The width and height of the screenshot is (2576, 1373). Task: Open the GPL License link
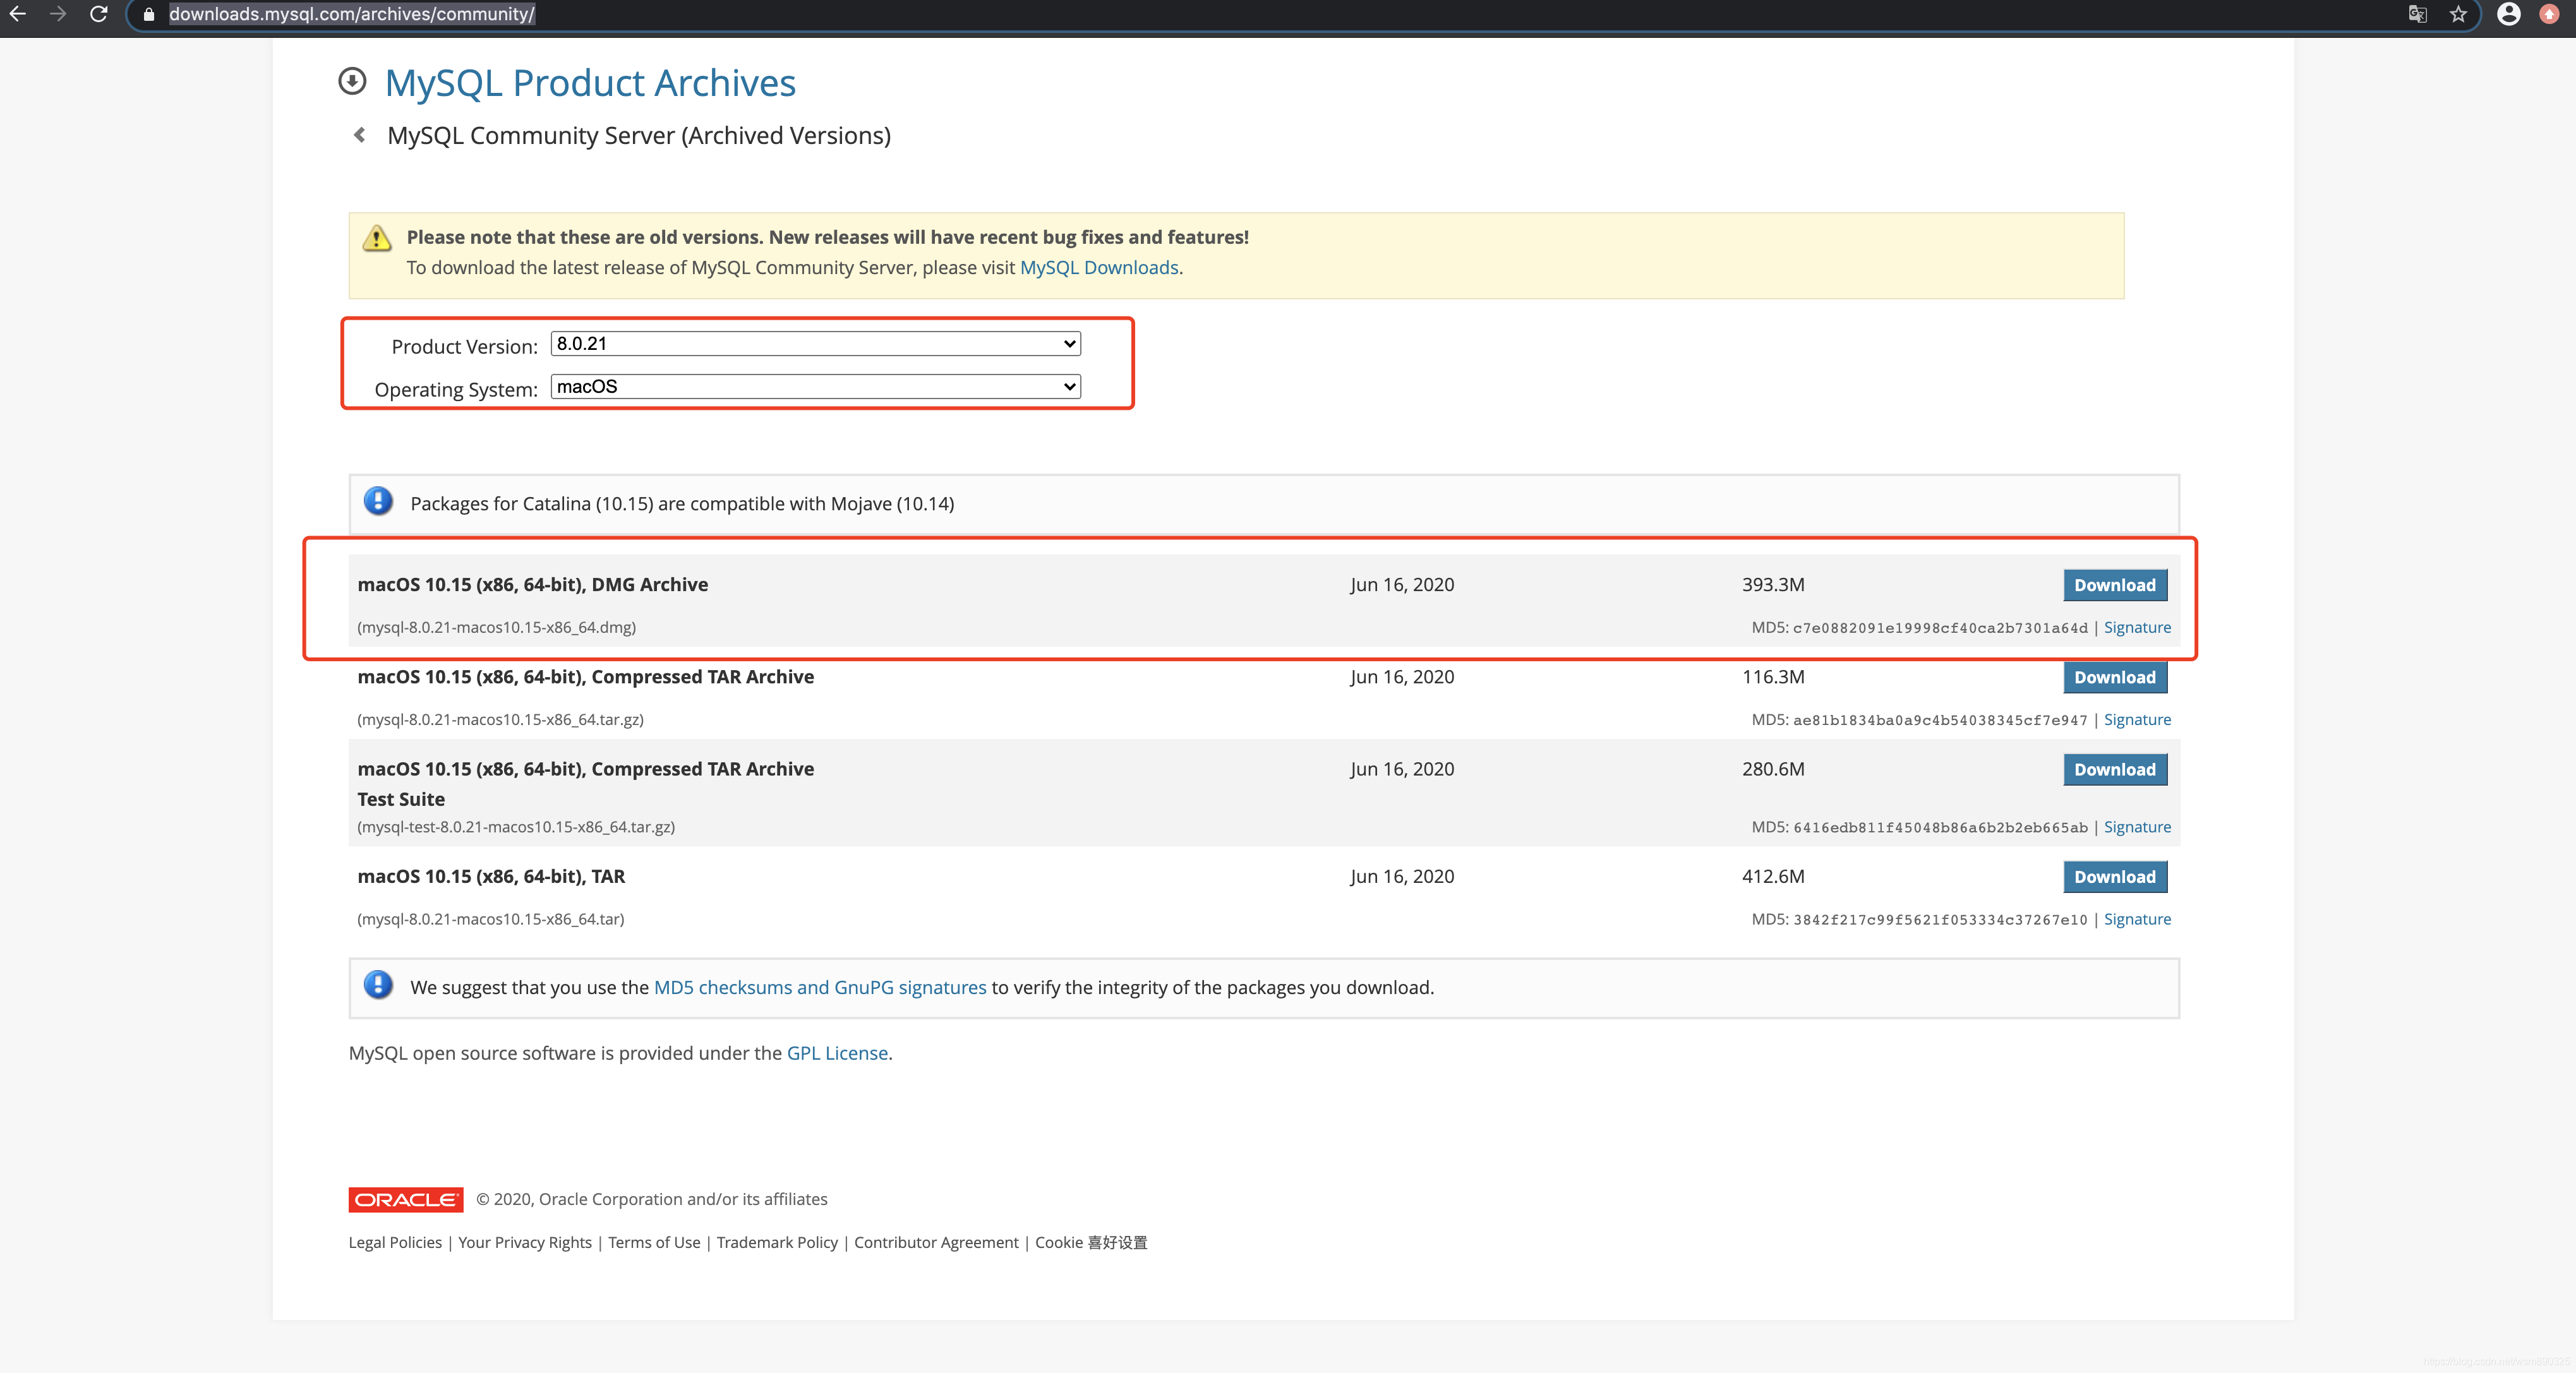[837, 1053]
